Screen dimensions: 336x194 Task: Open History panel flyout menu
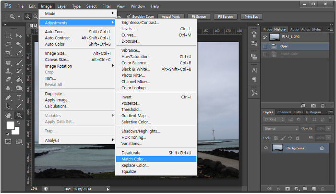[330, 29]
